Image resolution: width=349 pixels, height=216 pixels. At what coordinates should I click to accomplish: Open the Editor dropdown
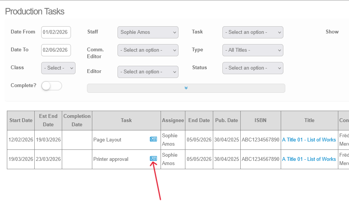(x=148, y=72)
